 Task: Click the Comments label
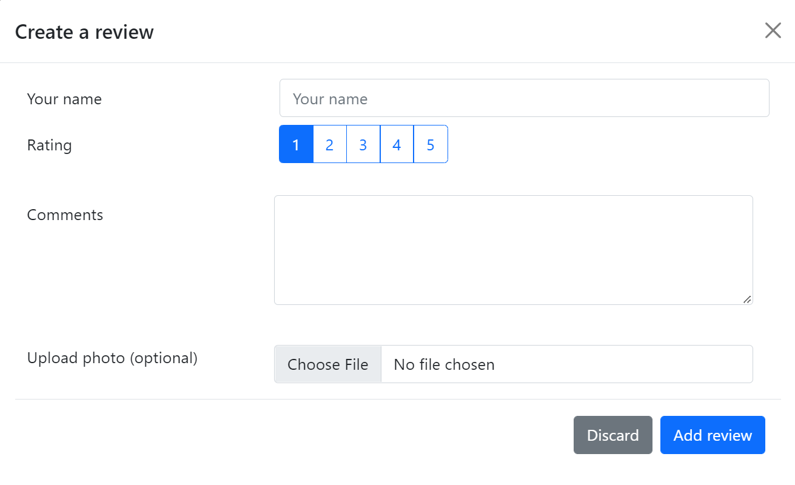(65, 215)
